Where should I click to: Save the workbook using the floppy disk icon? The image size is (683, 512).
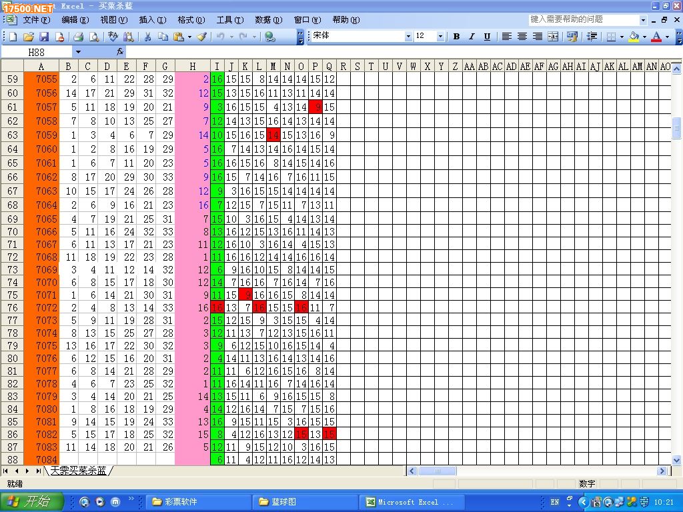pos(44,37)
